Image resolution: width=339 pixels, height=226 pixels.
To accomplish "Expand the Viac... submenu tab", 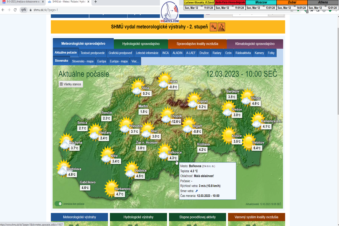I will 135,61.
